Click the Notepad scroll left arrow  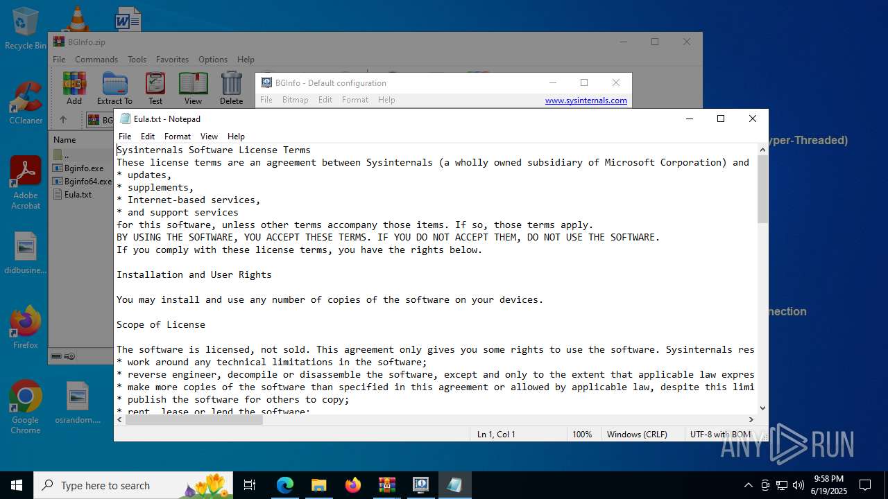(x=120, y=419)
